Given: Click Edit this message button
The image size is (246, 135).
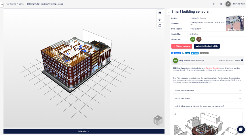Looking at the screenshot, I should (181, 46).
